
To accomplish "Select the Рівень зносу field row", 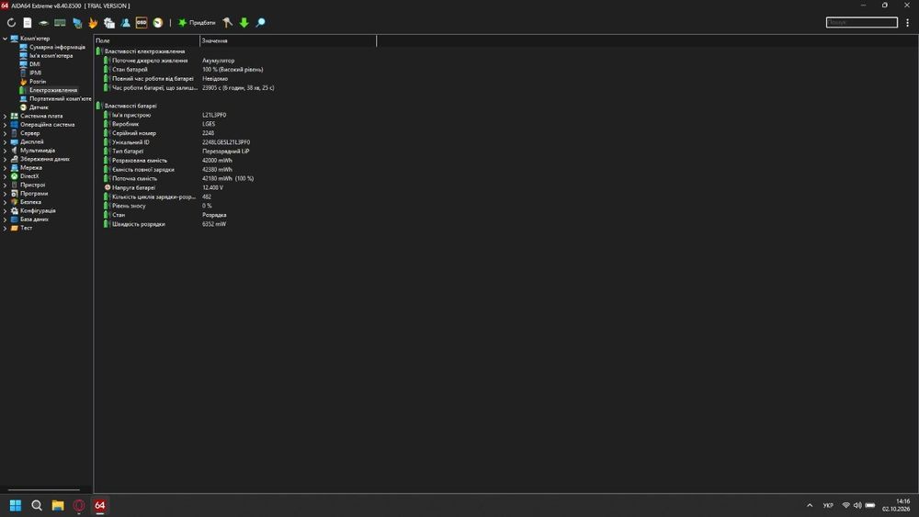I will point(129,206).
